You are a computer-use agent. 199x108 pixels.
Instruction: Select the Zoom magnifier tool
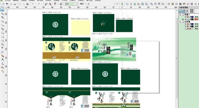(x=2, y=21)
